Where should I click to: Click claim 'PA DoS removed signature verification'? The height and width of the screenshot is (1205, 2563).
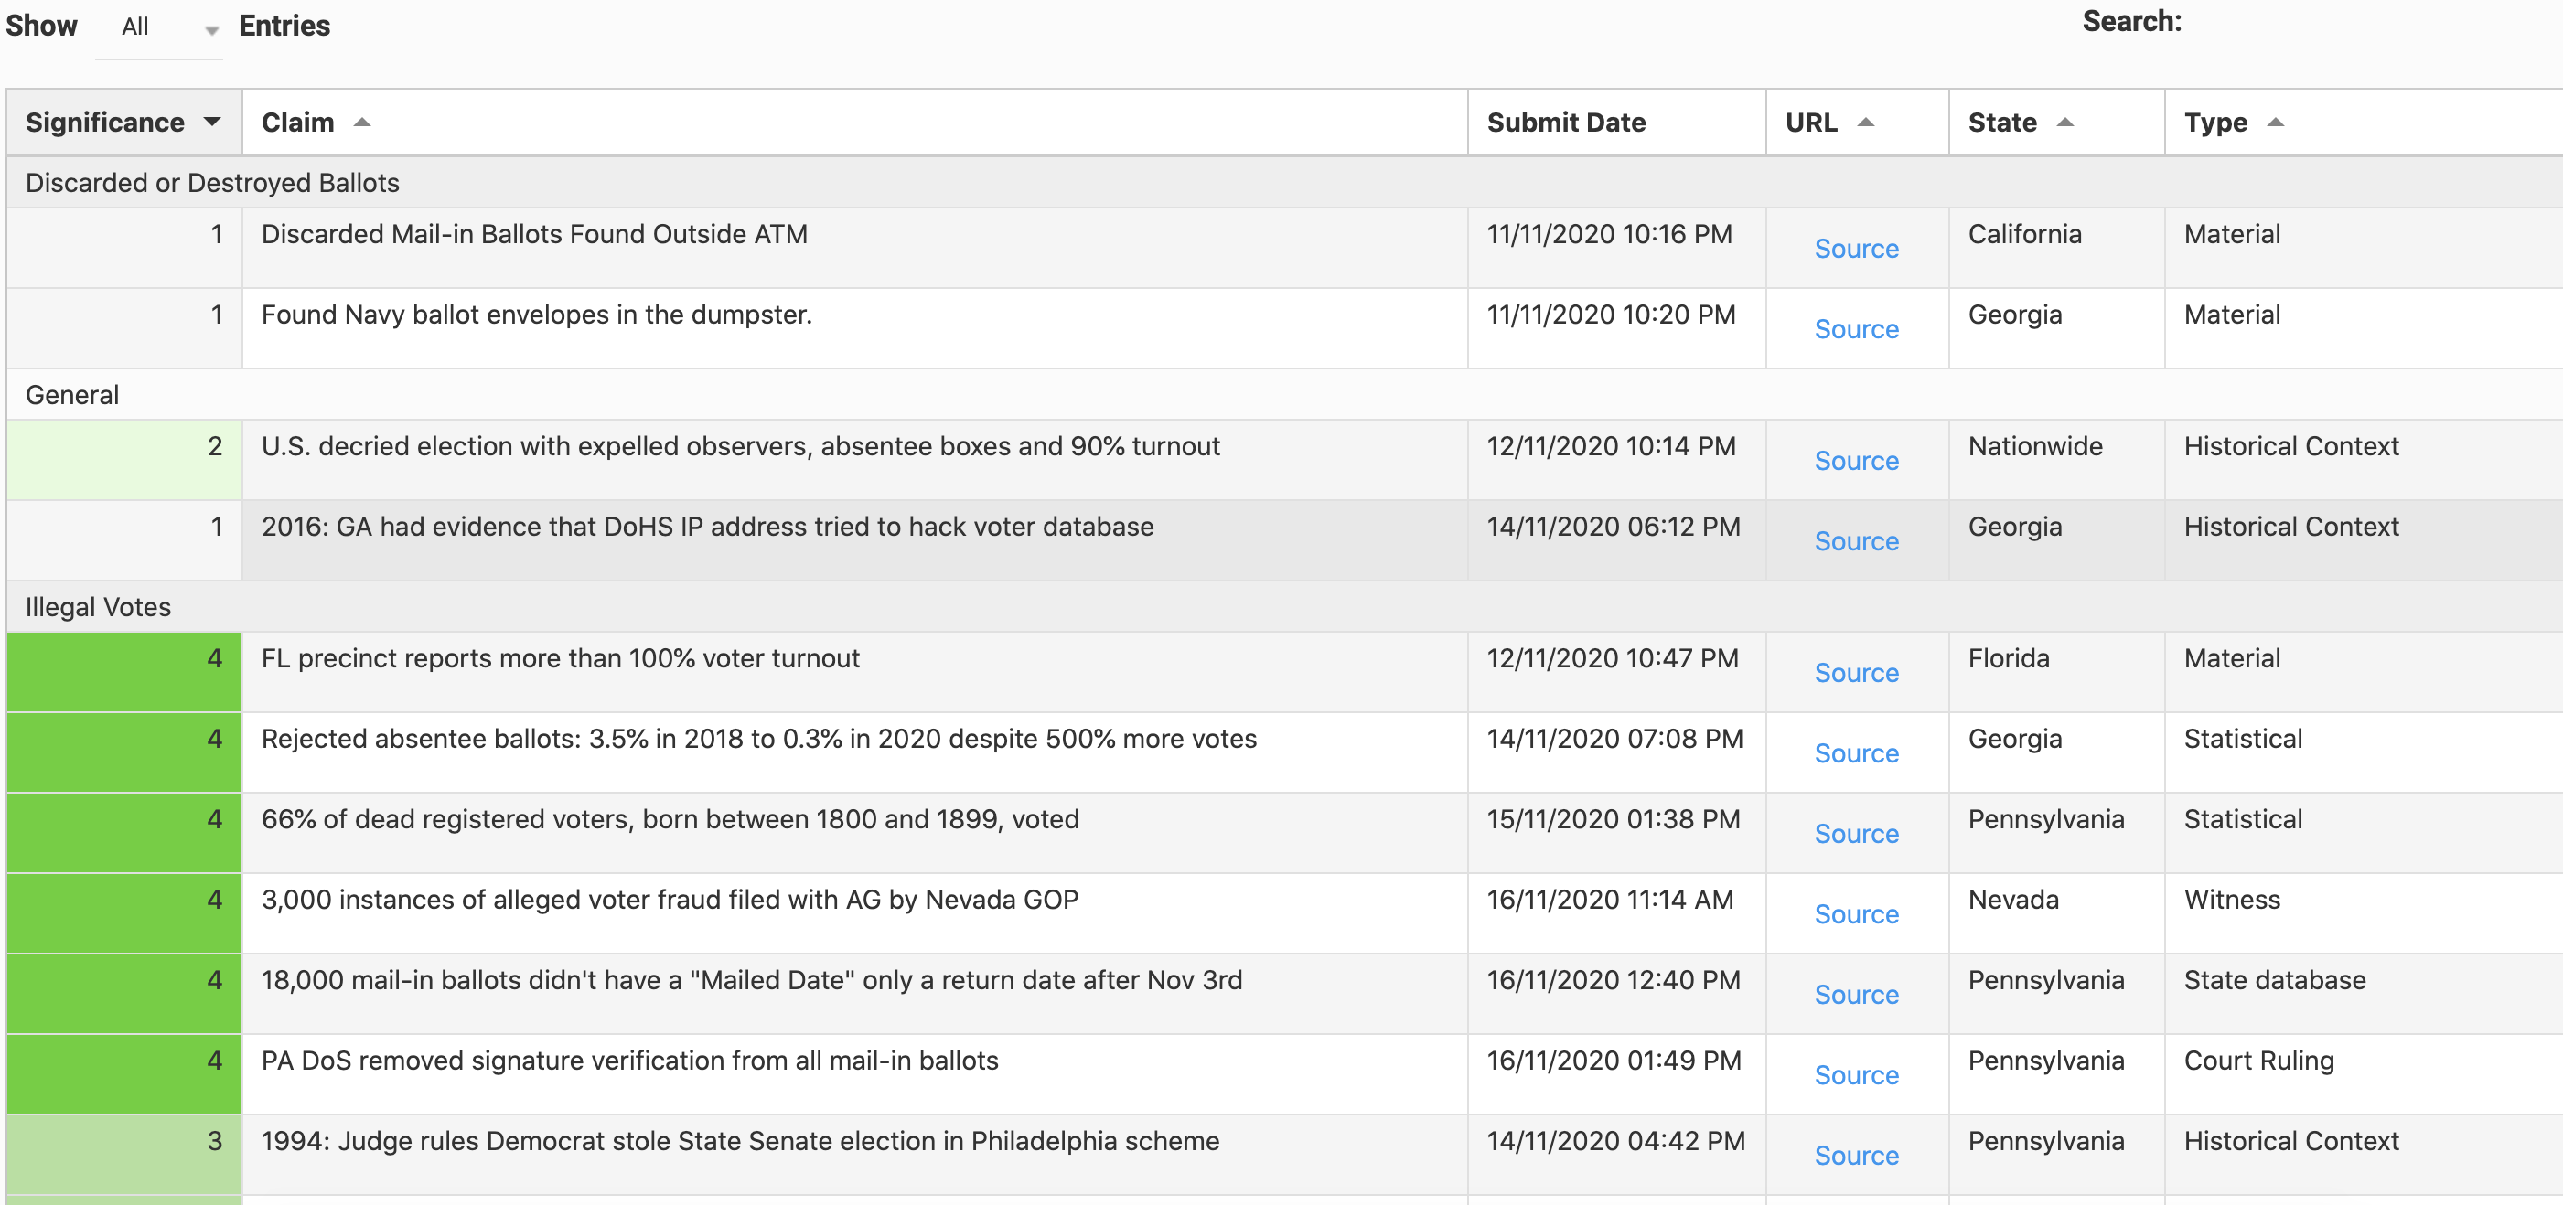click(630, 1061)
